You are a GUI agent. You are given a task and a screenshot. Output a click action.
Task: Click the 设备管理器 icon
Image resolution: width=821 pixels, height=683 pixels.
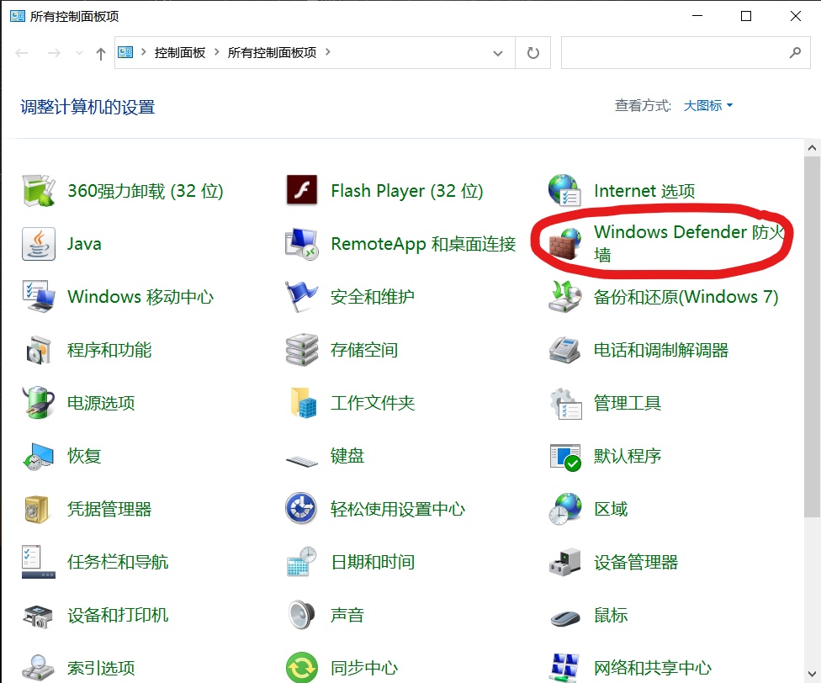coord(565,562)
